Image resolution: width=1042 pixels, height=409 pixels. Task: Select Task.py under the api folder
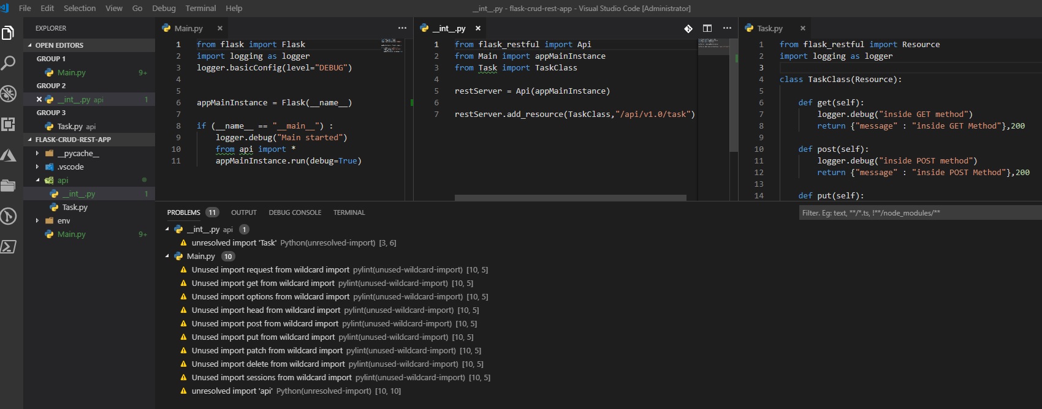[x=89, y=207]
